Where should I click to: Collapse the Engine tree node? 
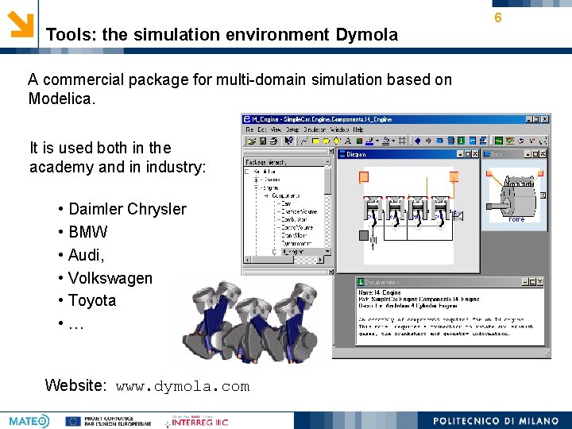pyautogui.click(x=256, y=187)
